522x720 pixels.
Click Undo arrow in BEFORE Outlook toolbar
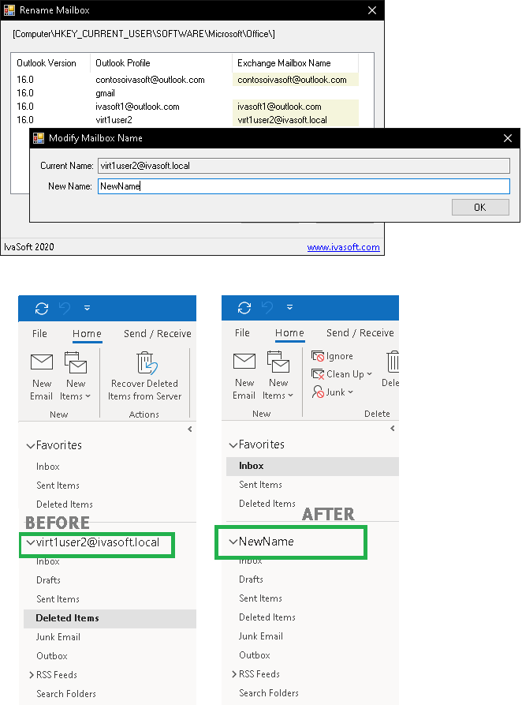65,308
